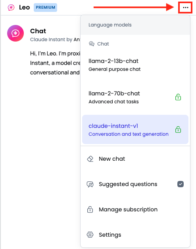The image size is (196, 249).
Task: Select the llama-2-70b-chat model
Action: (x=135, y=97)
